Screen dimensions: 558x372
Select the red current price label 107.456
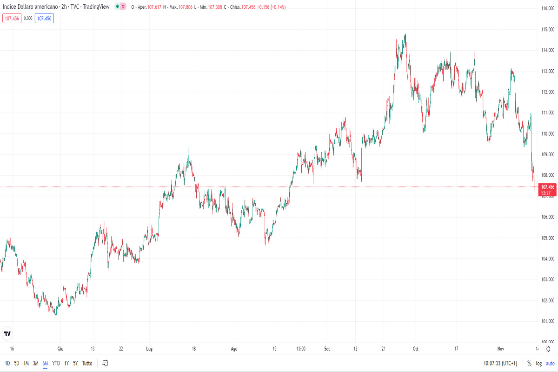548,186
